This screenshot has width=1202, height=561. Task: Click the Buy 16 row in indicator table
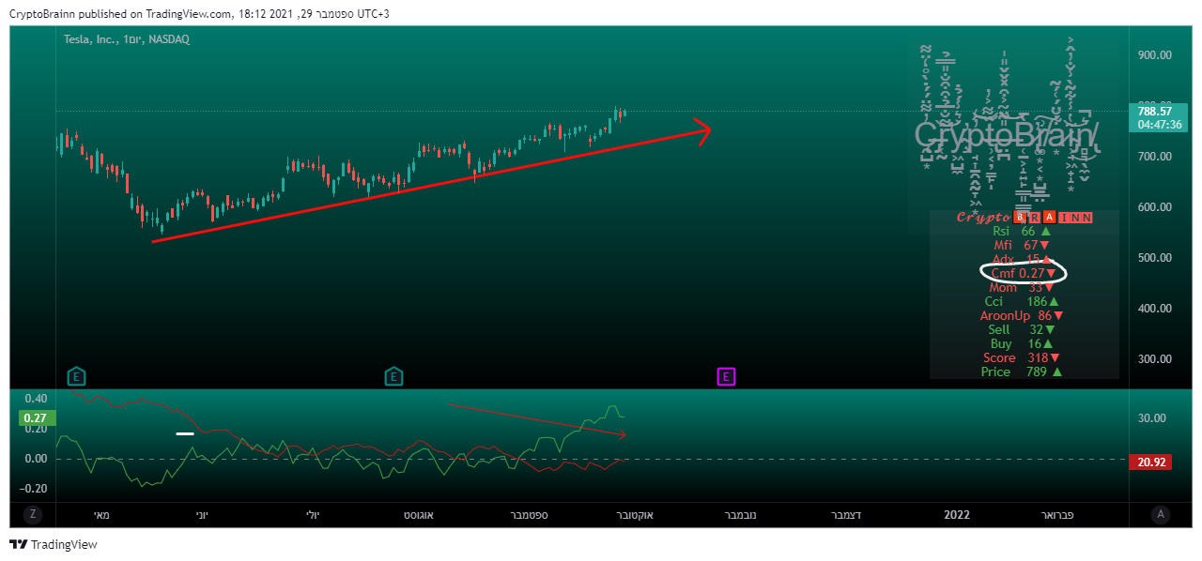tap(1022, 343)
